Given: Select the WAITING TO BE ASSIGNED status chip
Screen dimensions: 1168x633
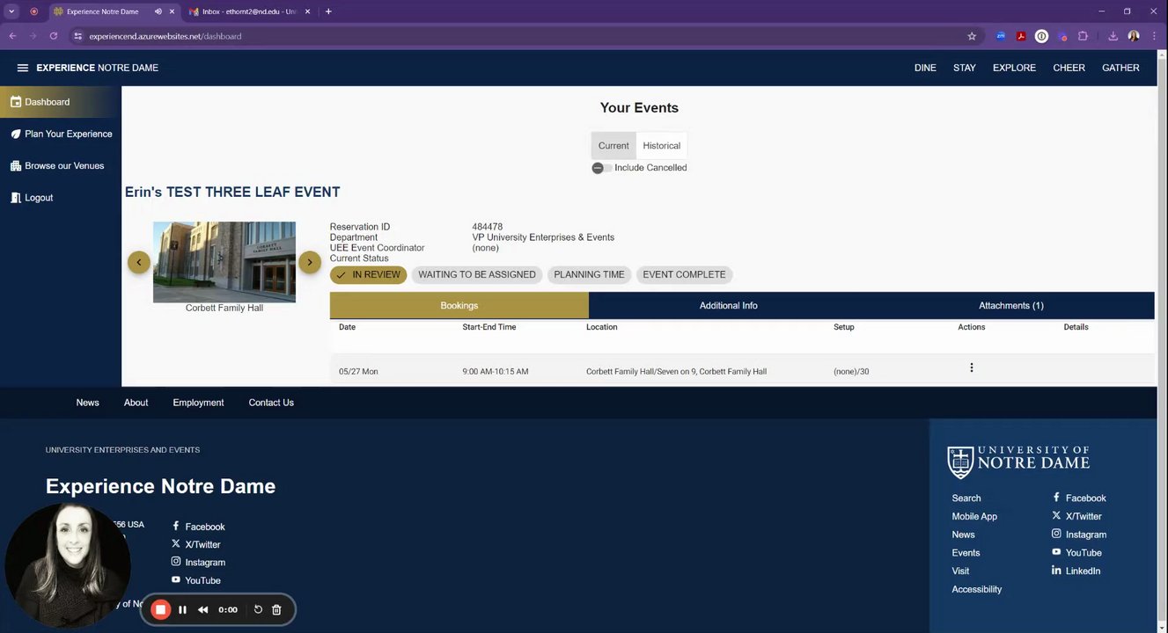Looking at the screenshot, I should click(x=477, y=274).
